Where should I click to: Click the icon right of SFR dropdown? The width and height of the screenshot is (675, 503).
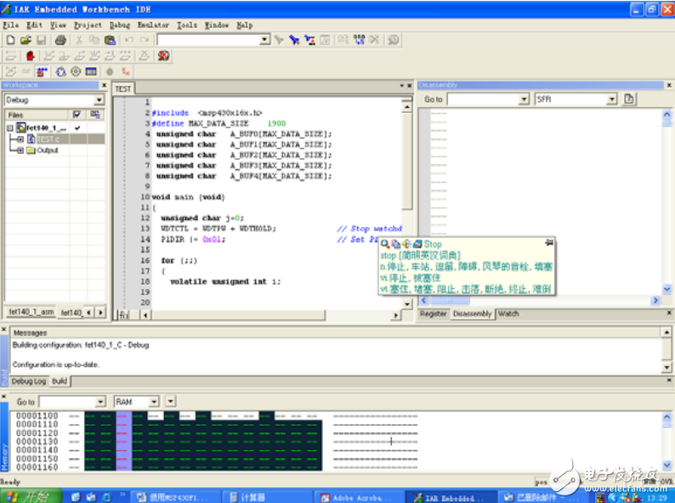click(629, 99)
